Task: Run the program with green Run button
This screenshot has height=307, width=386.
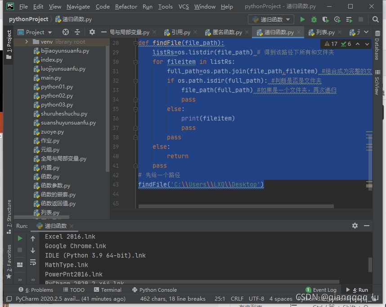Action: [302, 19]
